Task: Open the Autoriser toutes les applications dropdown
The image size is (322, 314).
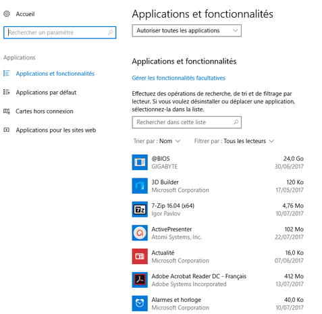Action: (186, 30)
